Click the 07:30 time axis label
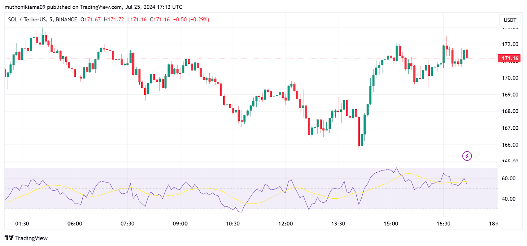 click(x=127, y=224)
